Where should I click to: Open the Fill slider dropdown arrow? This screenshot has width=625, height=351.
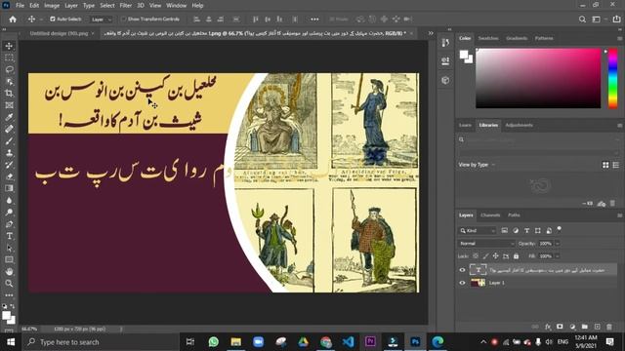pos(558,255)
